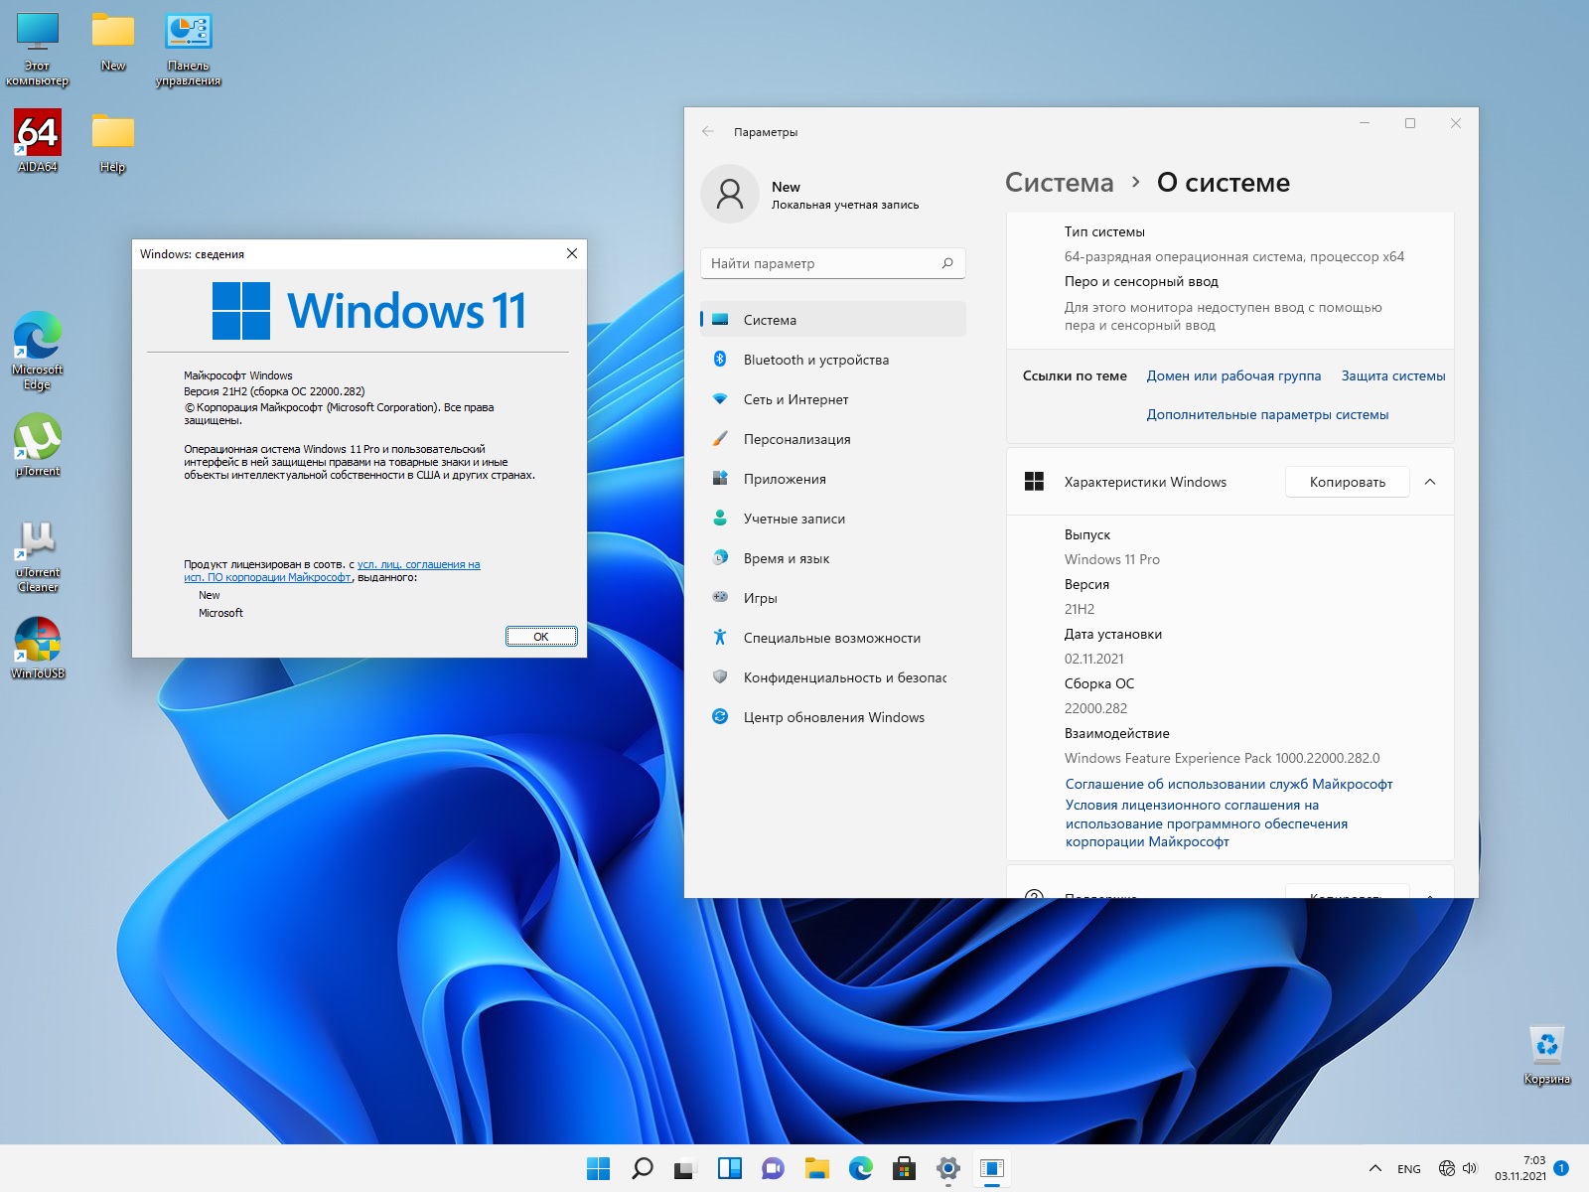This screenshot has width=1589, height=1192.
Task: Open File Explorer from the taskbar
Action: (816, 1169)
